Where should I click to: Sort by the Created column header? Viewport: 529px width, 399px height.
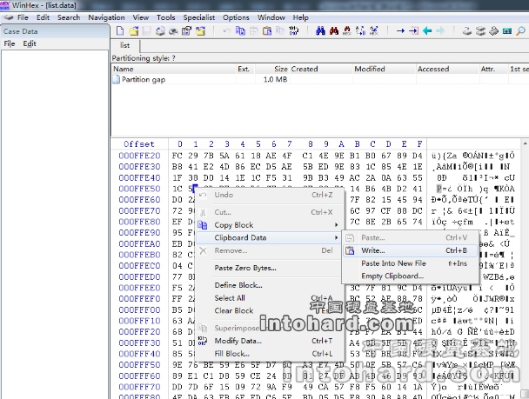(320, 69)
